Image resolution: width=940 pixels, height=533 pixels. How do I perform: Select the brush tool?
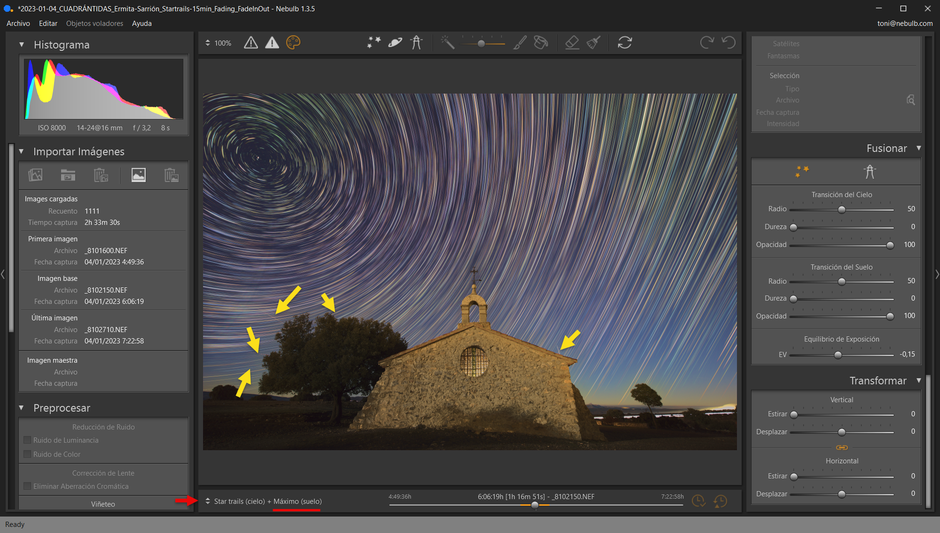[x=520, y=43]
